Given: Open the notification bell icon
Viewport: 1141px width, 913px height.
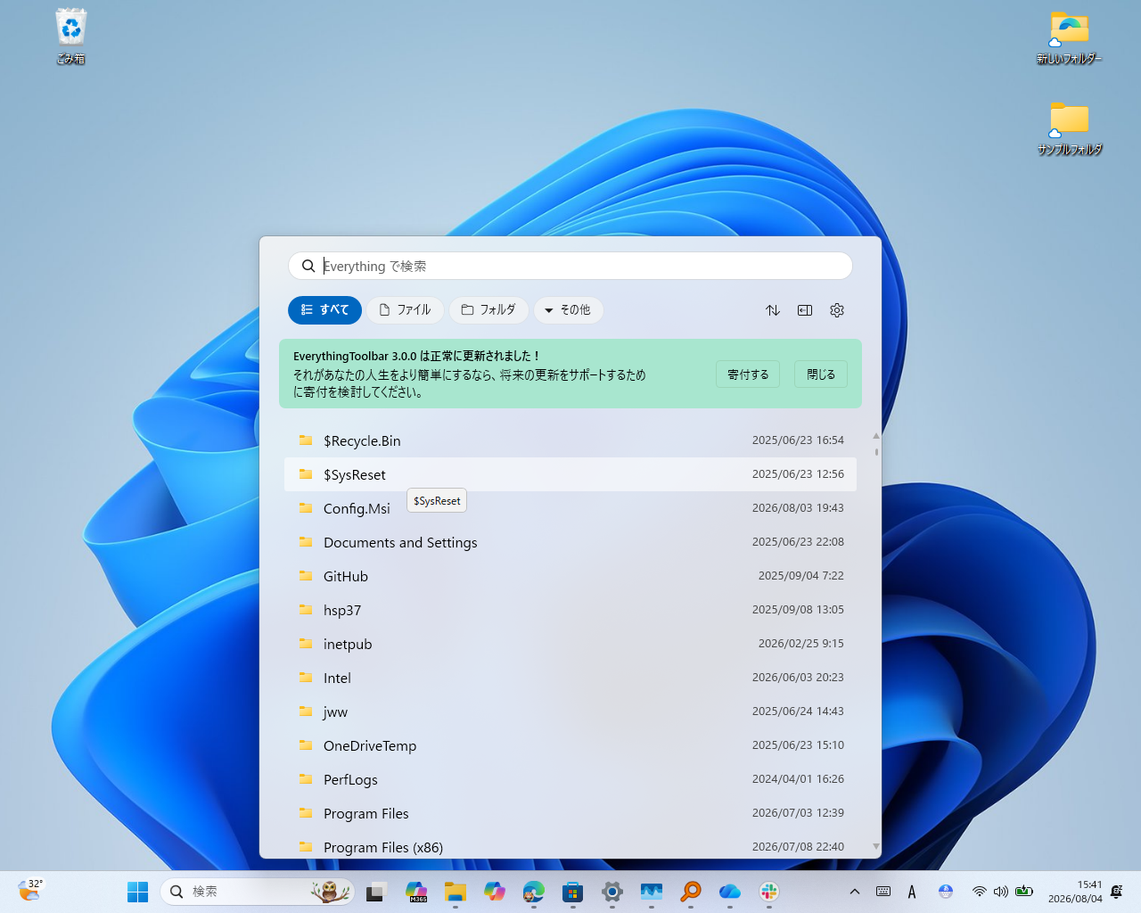Looking at the screenshot, I should [1117, 892].
